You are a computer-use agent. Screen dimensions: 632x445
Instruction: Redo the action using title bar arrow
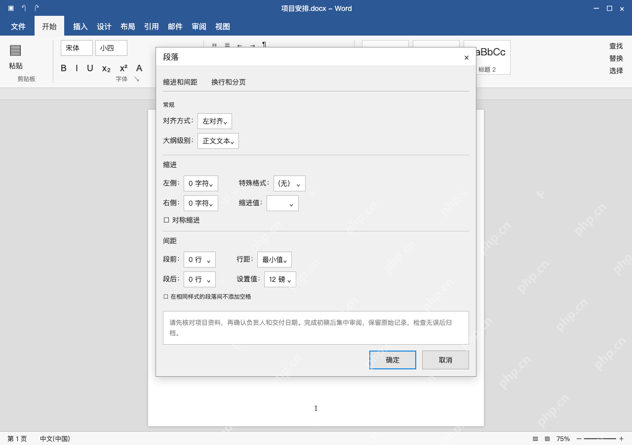37,8
